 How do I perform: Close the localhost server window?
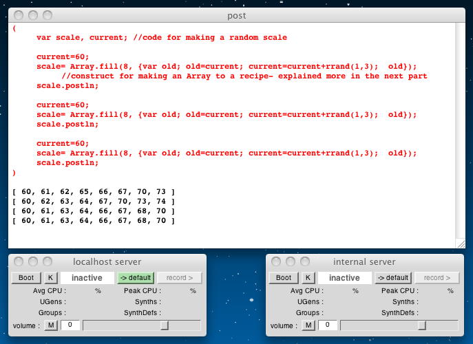[x=19, y=261]
